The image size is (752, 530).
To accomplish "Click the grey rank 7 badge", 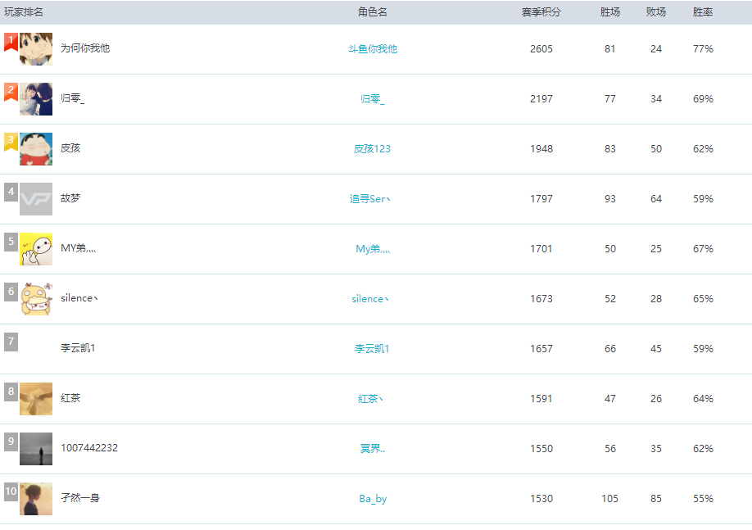I will coord(11,342).
